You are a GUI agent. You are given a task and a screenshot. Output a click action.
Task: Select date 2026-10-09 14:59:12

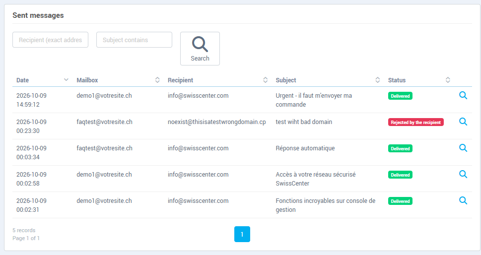point(31,100)
